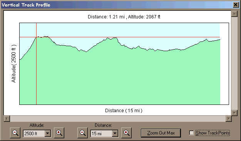Open the distance 15 mi dropdown arrow

coord(115,133)
